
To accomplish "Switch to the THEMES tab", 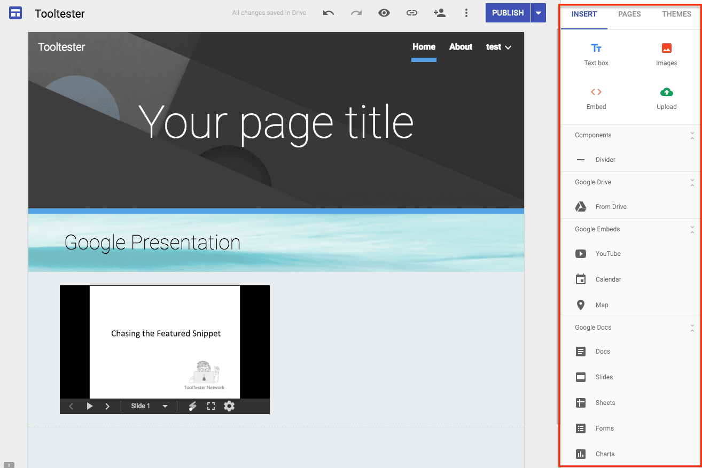I will click(x=676, y=14).
